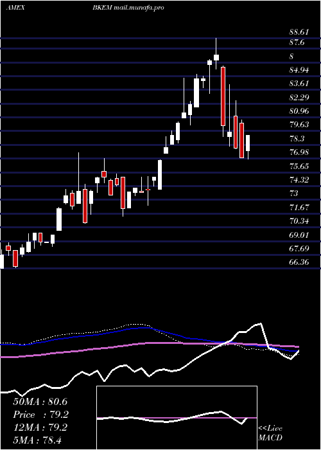Screen dimensions: 321x450
Task: Click the 73 price level label
Action: click(x=294, y=193)
